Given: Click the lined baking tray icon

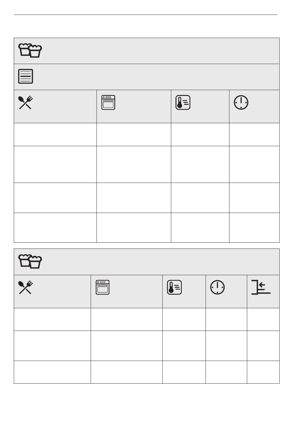Looking at the screenshot, I should tap(26, 76).
